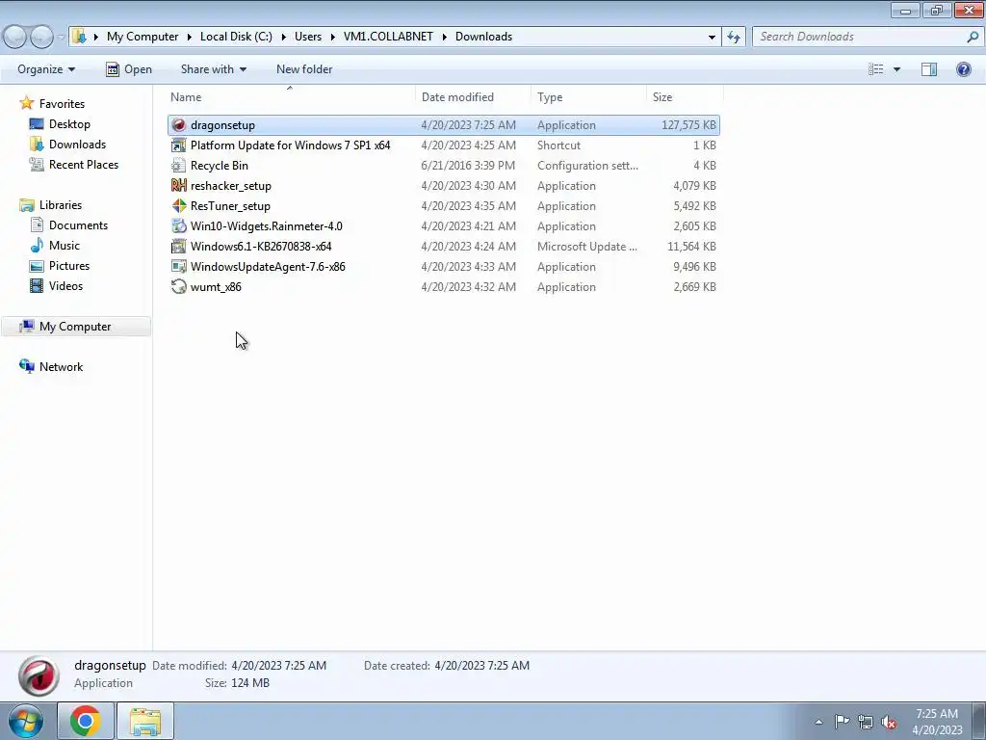
Task: Show hidden system tray icons
Action: pyautogui.click(x=818, y=722)
